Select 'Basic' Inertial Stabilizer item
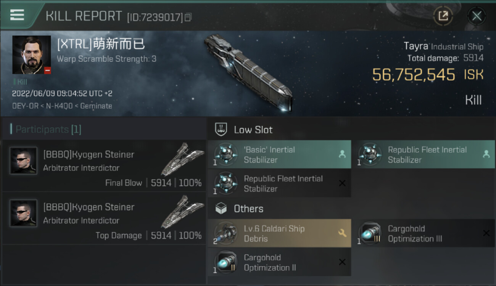Screen dimensions: 496x286 pyautogui.click(x=279, y=154)
